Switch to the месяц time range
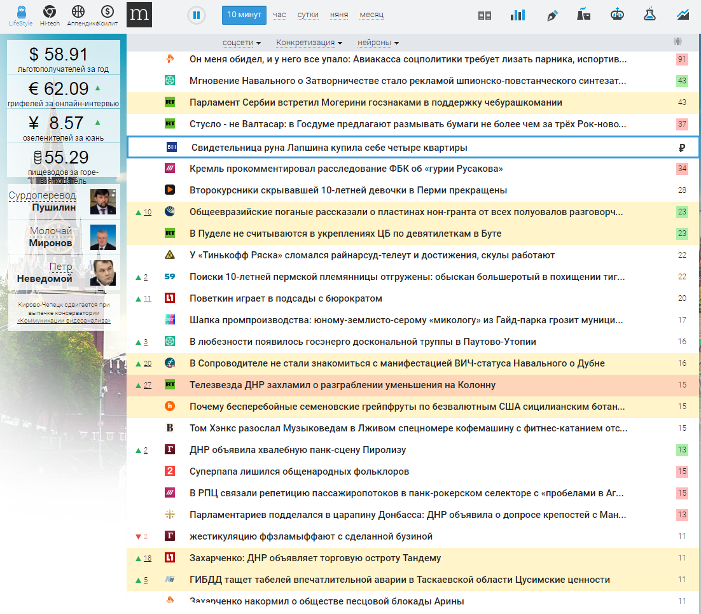The height and width of the screenshot is (614, 701). click(371, 15)
